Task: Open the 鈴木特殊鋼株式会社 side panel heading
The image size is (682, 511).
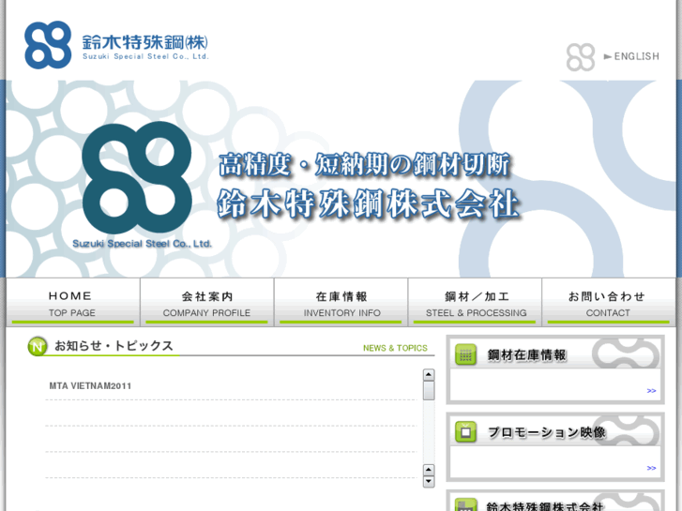Action: 544,506
